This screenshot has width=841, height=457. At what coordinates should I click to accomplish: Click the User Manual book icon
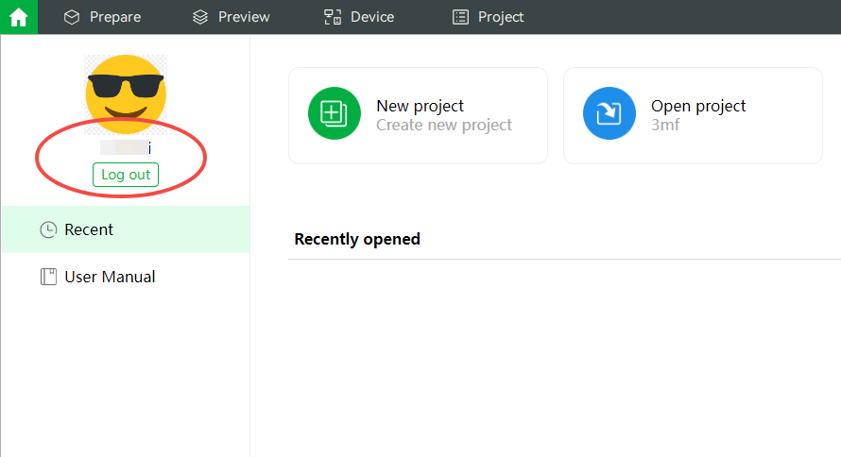tap(48, 277)
